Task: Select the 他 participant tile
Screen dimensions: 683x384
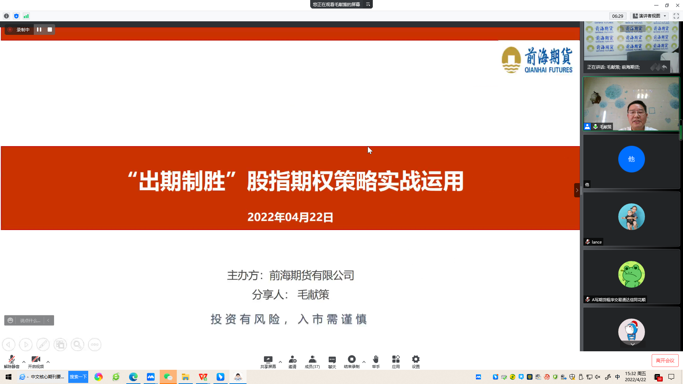Action: [x=631, y=161]
